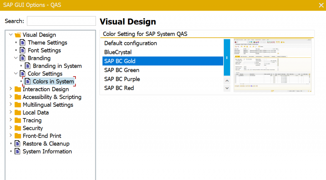Choose the BlueCrystal color setting

(x=118, y=52)
